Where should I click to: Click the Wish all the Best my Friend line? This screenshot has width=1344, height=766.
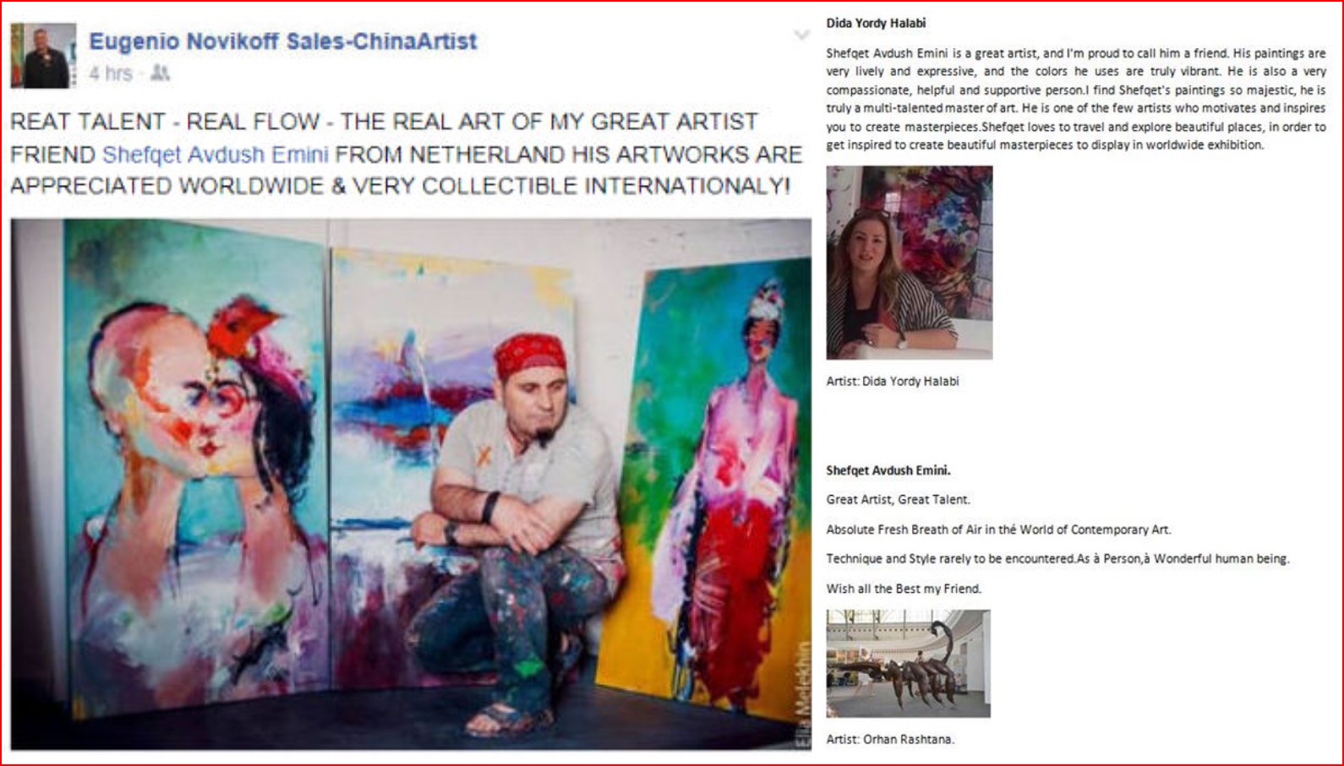pos(904,589)
